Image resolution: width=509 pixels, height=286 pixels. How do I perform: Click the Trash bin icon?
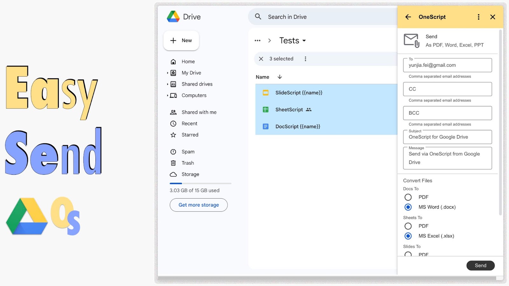173,163
